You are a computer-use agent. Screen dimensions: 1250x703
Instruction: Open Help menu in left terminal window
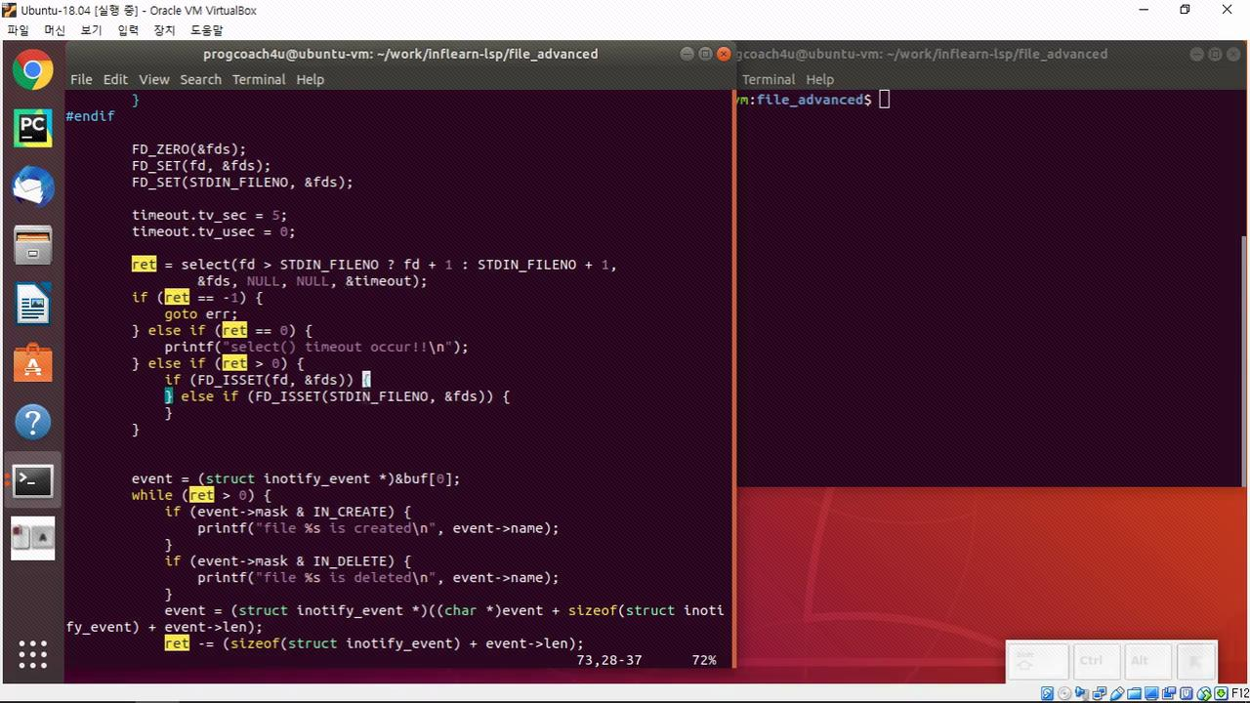click(x=310, y=79)
